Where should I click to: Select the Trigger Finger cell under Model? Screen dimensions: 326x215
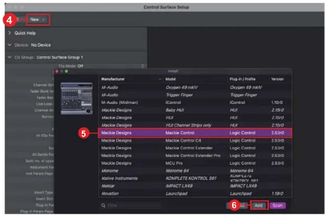click(179, 95)
